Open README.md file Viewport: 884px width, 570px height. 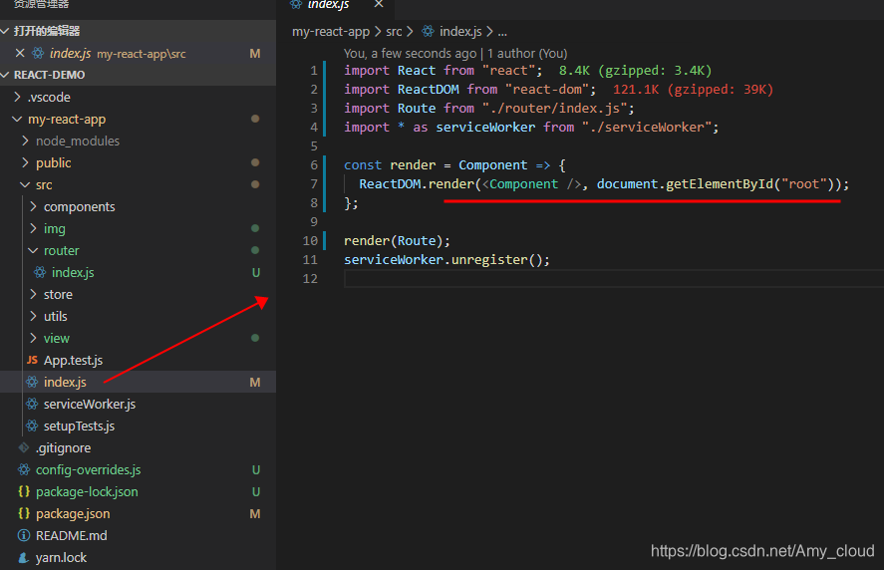71,535
